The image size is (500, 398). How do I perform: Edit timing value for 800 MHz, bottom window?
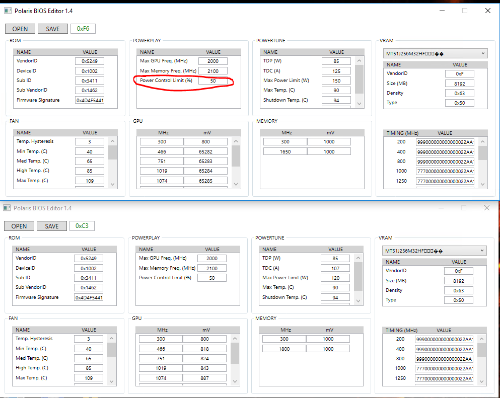[x=444, y=359]
